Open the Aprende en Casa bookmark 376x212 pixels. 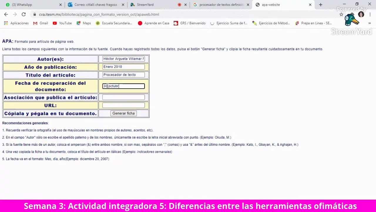coord(153,23)
